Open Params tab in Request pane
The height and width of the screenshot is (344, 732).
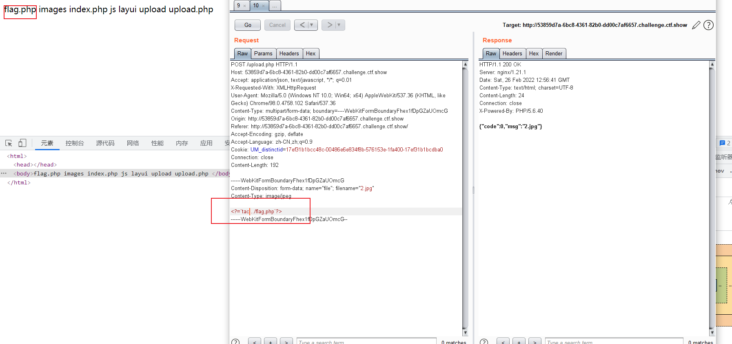coord(263,53)
